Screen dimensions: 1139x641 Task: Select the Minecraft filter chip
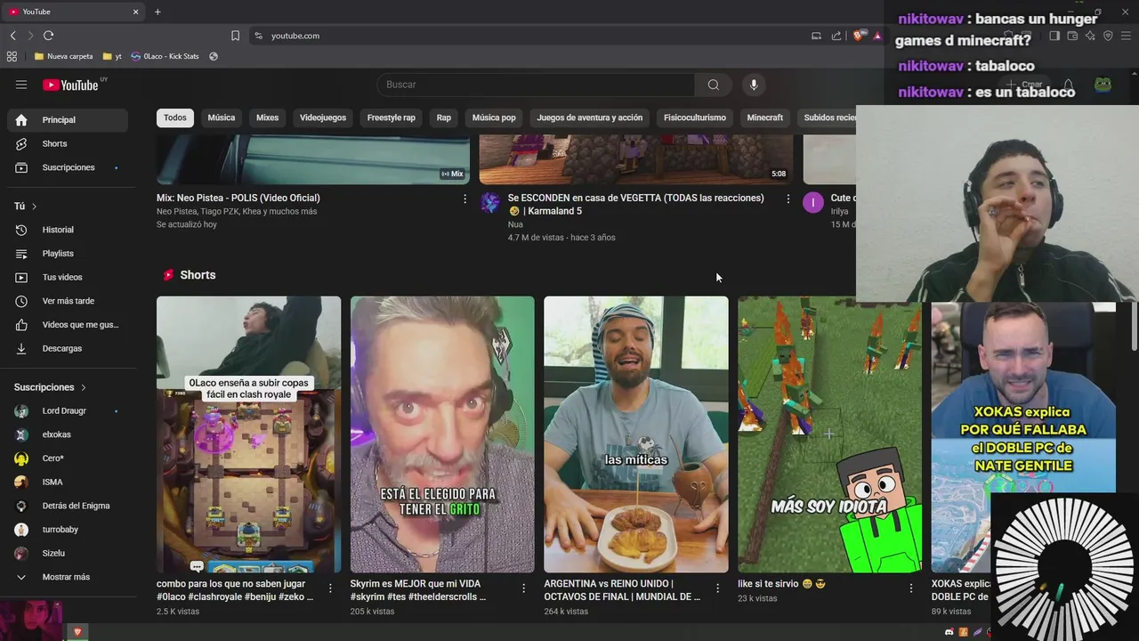tap(765, 118)
